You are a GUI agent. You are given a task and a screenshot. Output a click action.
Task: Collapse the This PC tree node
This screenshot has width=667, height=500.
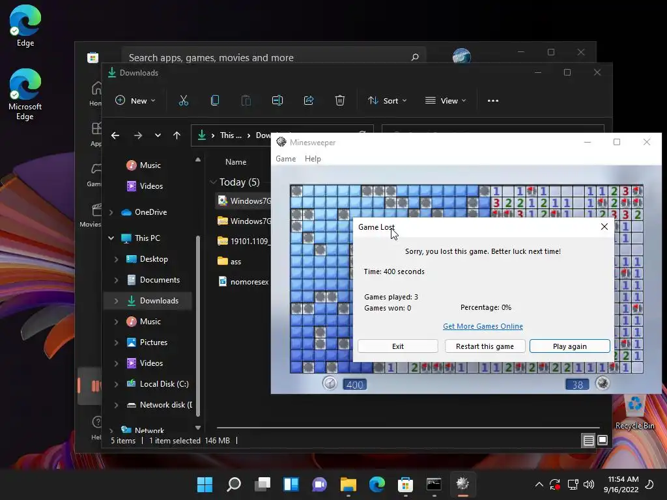tap(111, 238)
